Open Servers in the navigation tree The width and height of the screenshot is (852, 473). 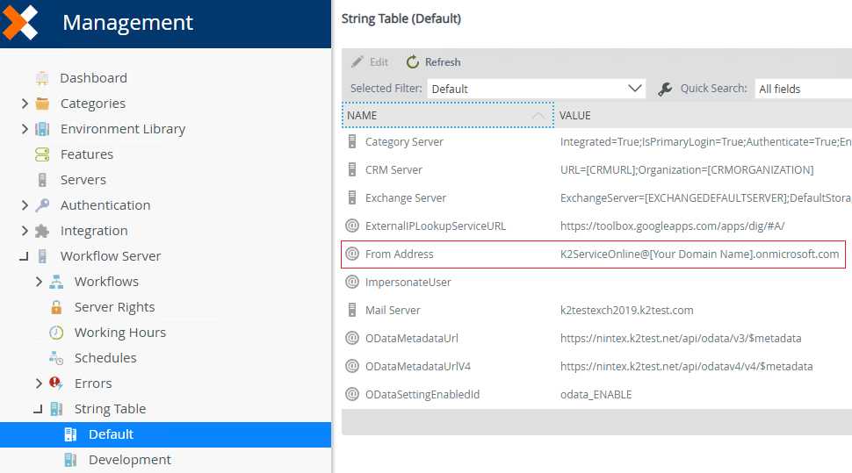click(x=83, y=180)
